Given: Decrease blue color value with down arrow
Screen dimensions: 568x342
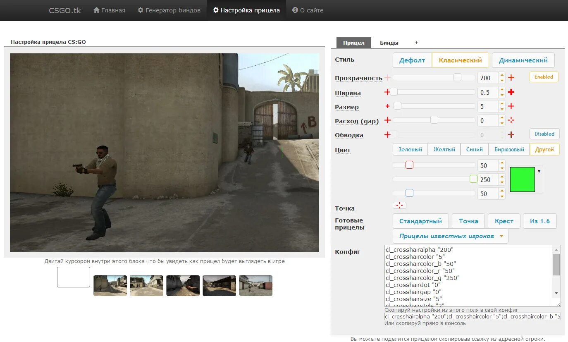Looking at the screenshot, I should pos(502,196).
